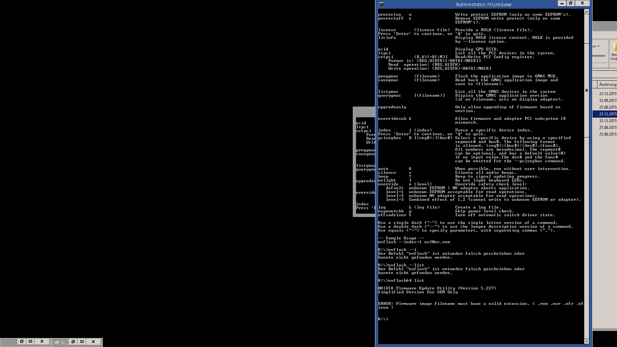Select the file row dated 22.12.2015
This screenshot has width=617, height=347.
(x=607, y=121)
